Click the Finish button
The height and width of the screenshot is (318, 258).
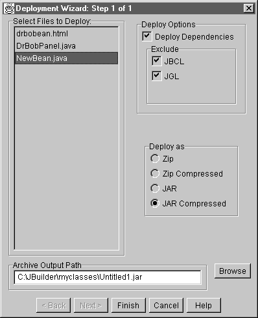pyautogui.click(x=128, y=306)
